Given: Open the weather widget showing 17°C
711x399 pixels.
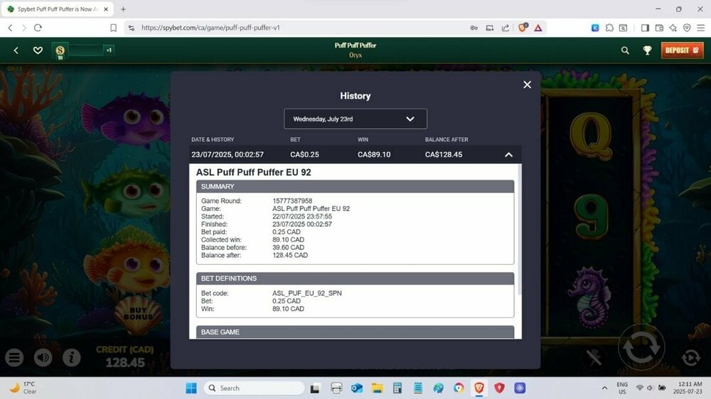Looking at the screenshot, I should (x=23, y=388).
